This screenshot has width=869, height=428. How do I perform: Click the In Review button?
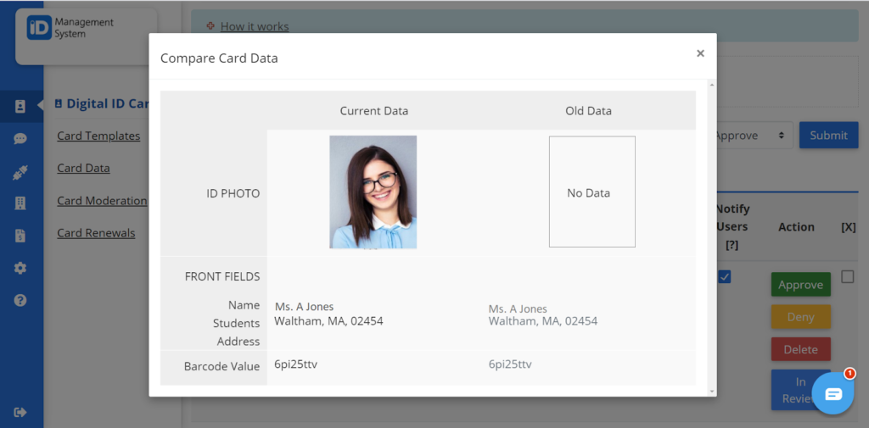point(801,390)
